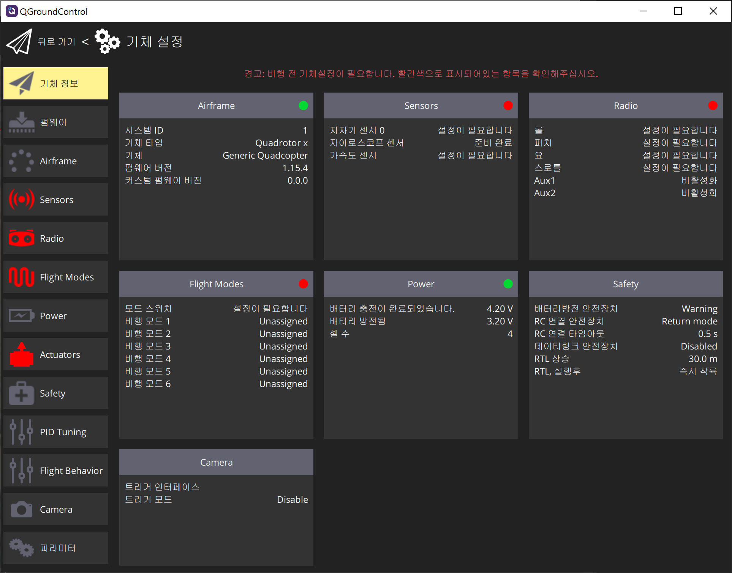Click the Flight Modes summary card header

216,284
